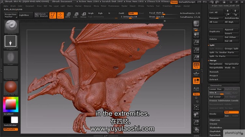Toggle Local transformations button
Viewport: 245px width, 137px height.
coord(196,81)
